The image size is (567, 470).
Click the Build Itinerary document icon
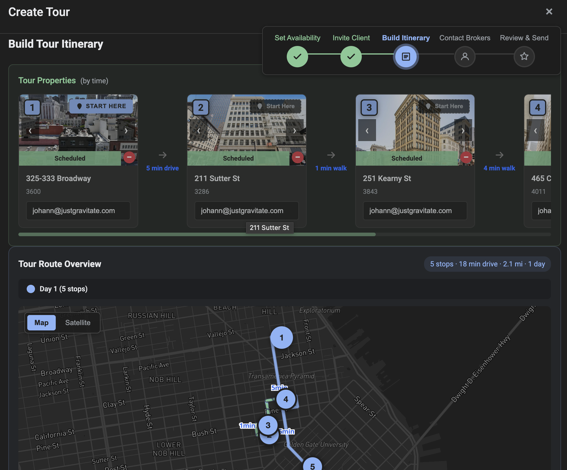point(406,56)
